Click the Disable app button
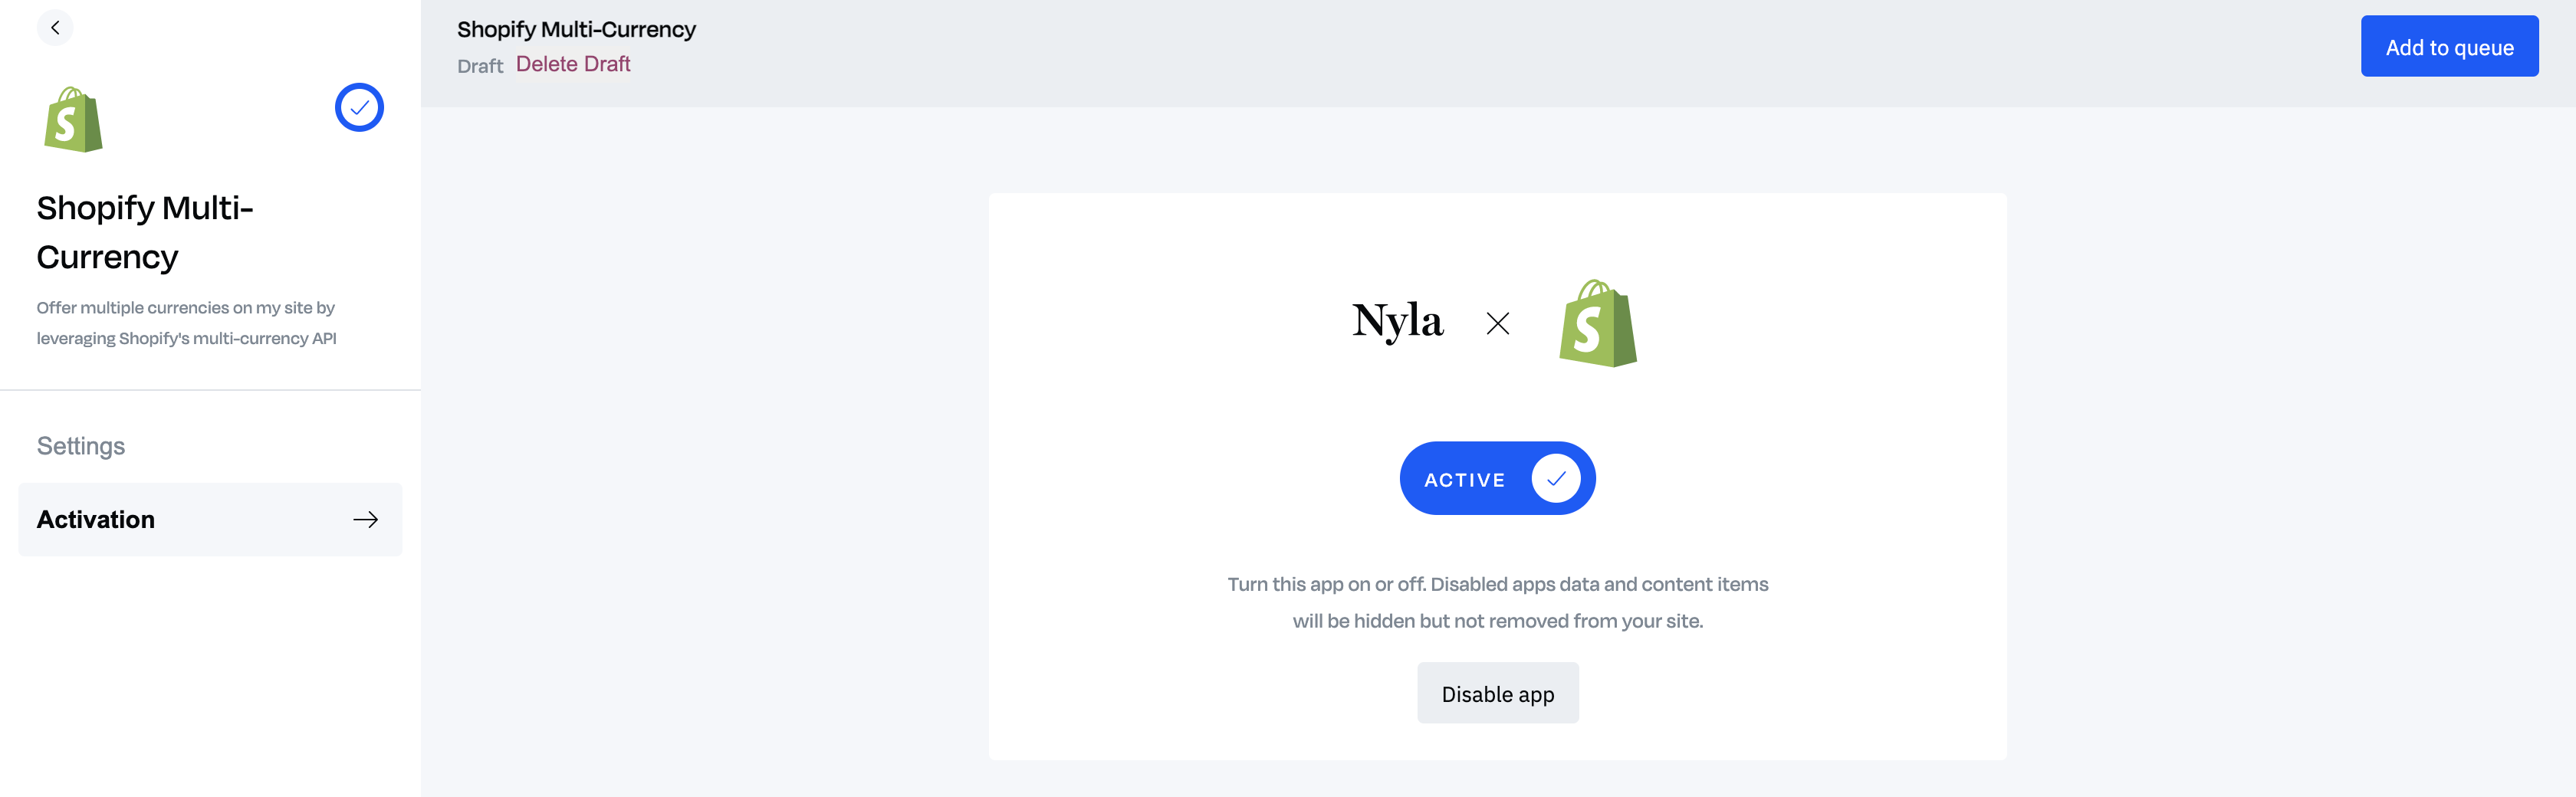Screen dimensions: 2576x797 click(1497, 694)
